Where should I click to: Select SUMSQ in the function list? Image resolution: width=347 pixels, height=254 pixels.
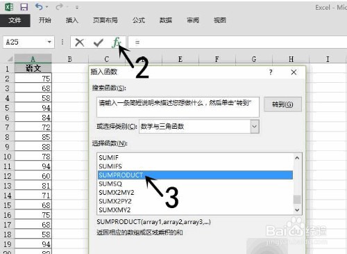195,184
